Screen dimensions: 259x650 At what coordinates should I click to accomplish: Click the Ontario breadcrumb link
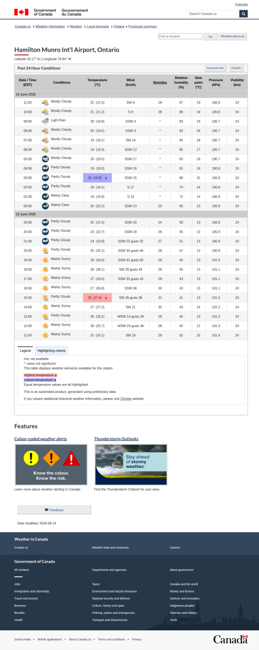click(x=119, y=26)
